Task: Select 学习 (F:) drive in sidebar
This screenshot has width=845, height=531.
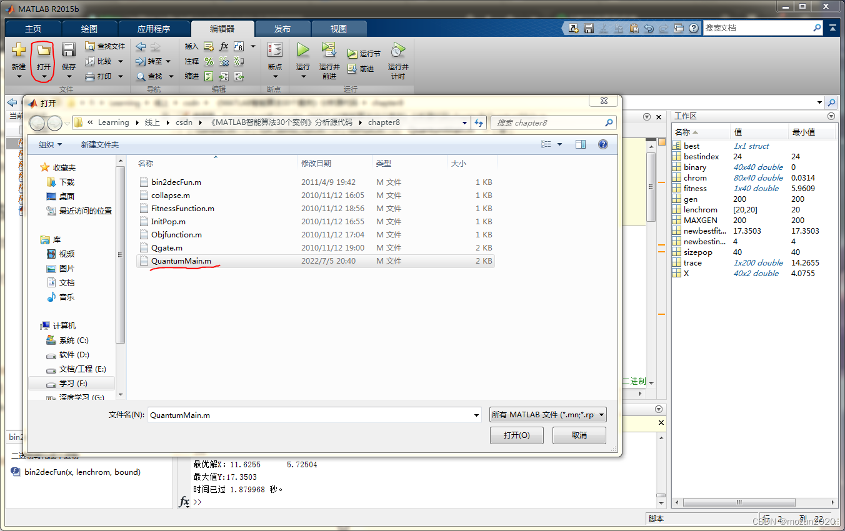Action: [x=72, y=383]
